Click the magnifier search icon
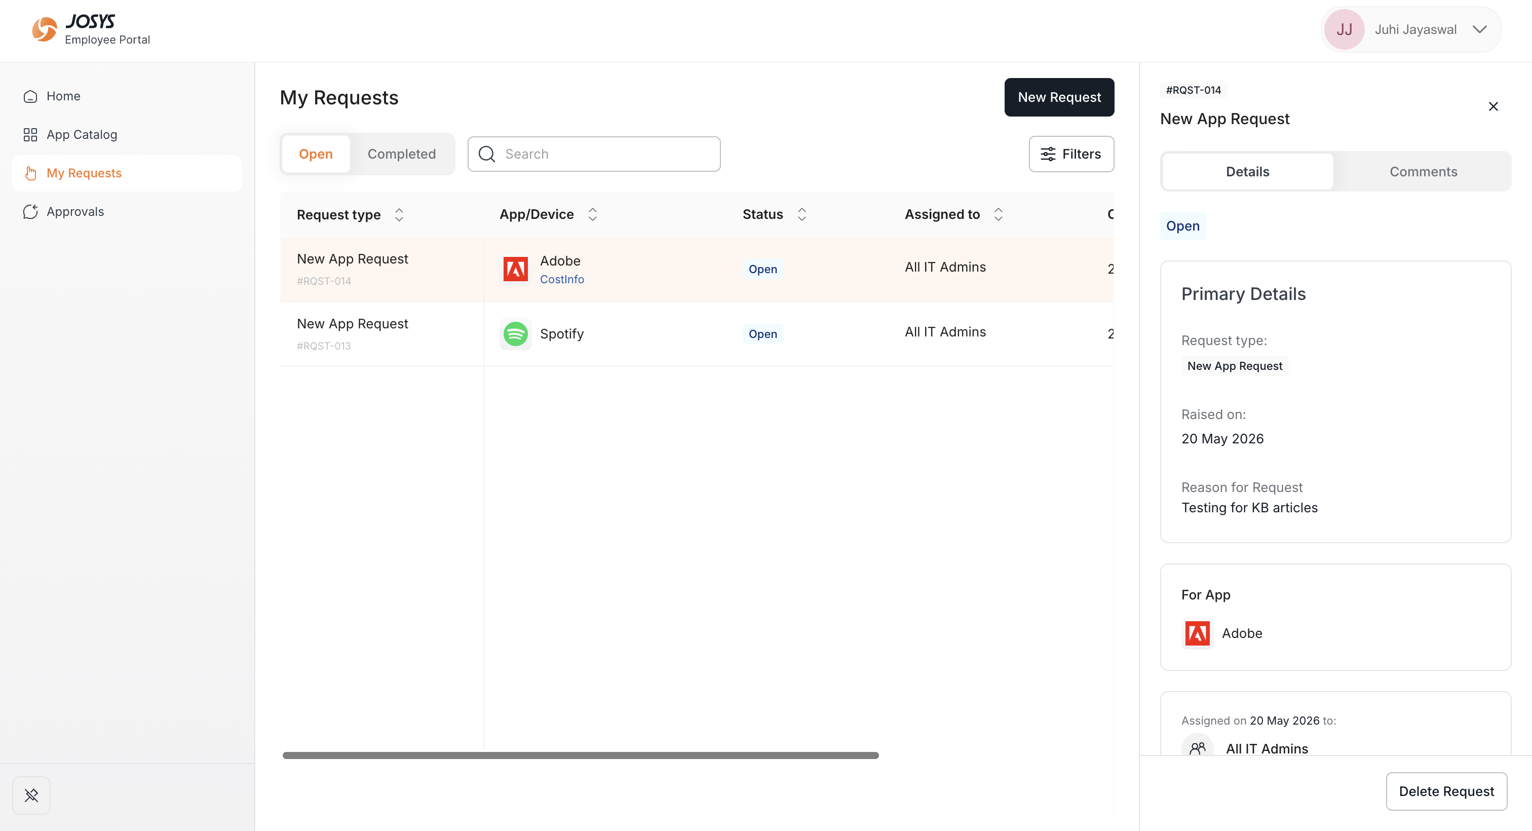The height and width of the screenshot is (831, 1532). tap(486, 154)
